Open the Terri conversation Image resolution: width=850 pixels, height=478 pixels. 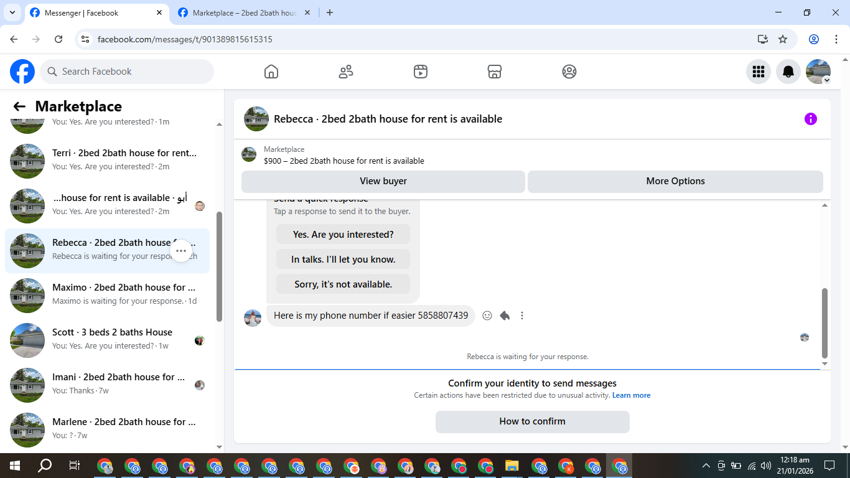pyautogui.click(x=107, y=161)
